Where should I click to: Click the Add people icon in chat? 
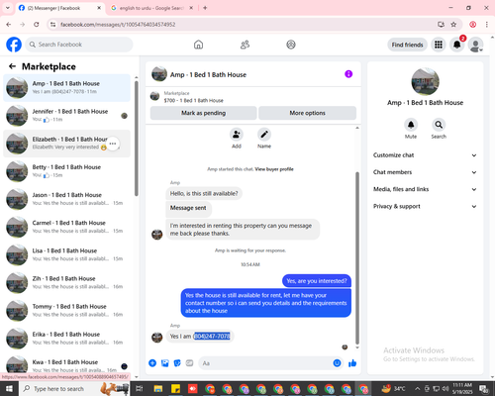click(237, 135)
